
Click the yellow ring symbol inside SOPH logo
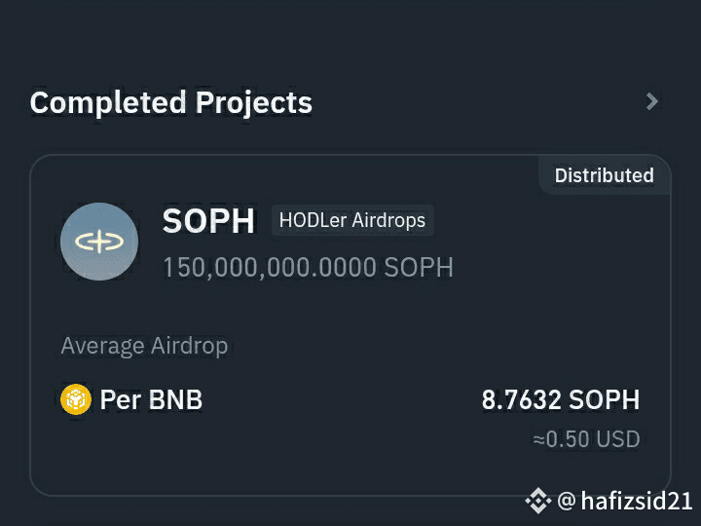[99, 242]
